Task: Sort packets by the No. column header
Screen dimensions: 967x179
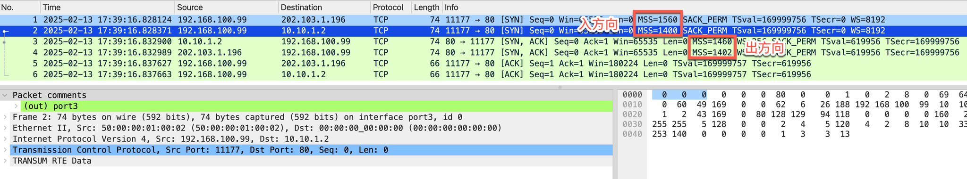Action: click(20, 8)
